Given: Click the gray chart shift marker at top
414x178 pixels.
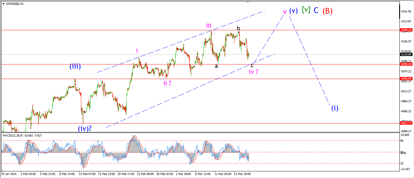Looking at the screenshot, I should tap(248, 2).
